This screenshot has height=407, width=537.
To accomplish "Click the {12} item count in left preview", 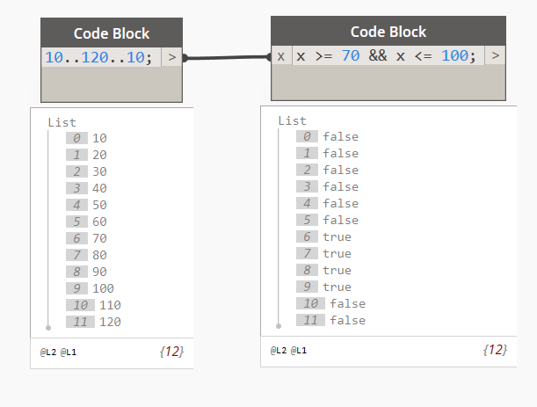I will [171, 352].
